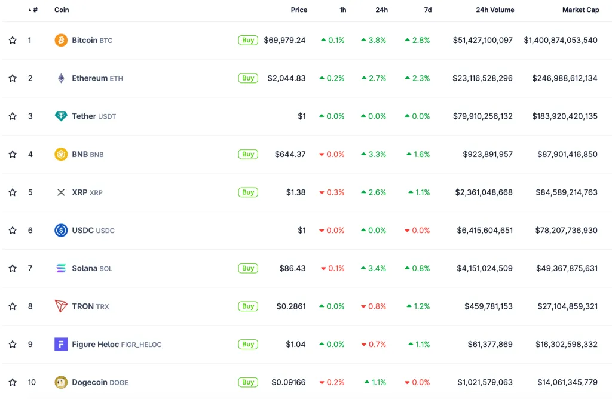Click the TRON logo icon
The image size is (612, 399).
[x=61, y=306]
